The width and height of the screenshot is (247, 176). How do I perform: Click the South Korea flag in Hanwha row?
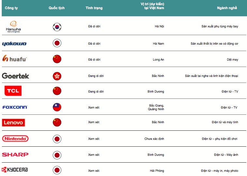click(x=57, y=27)
